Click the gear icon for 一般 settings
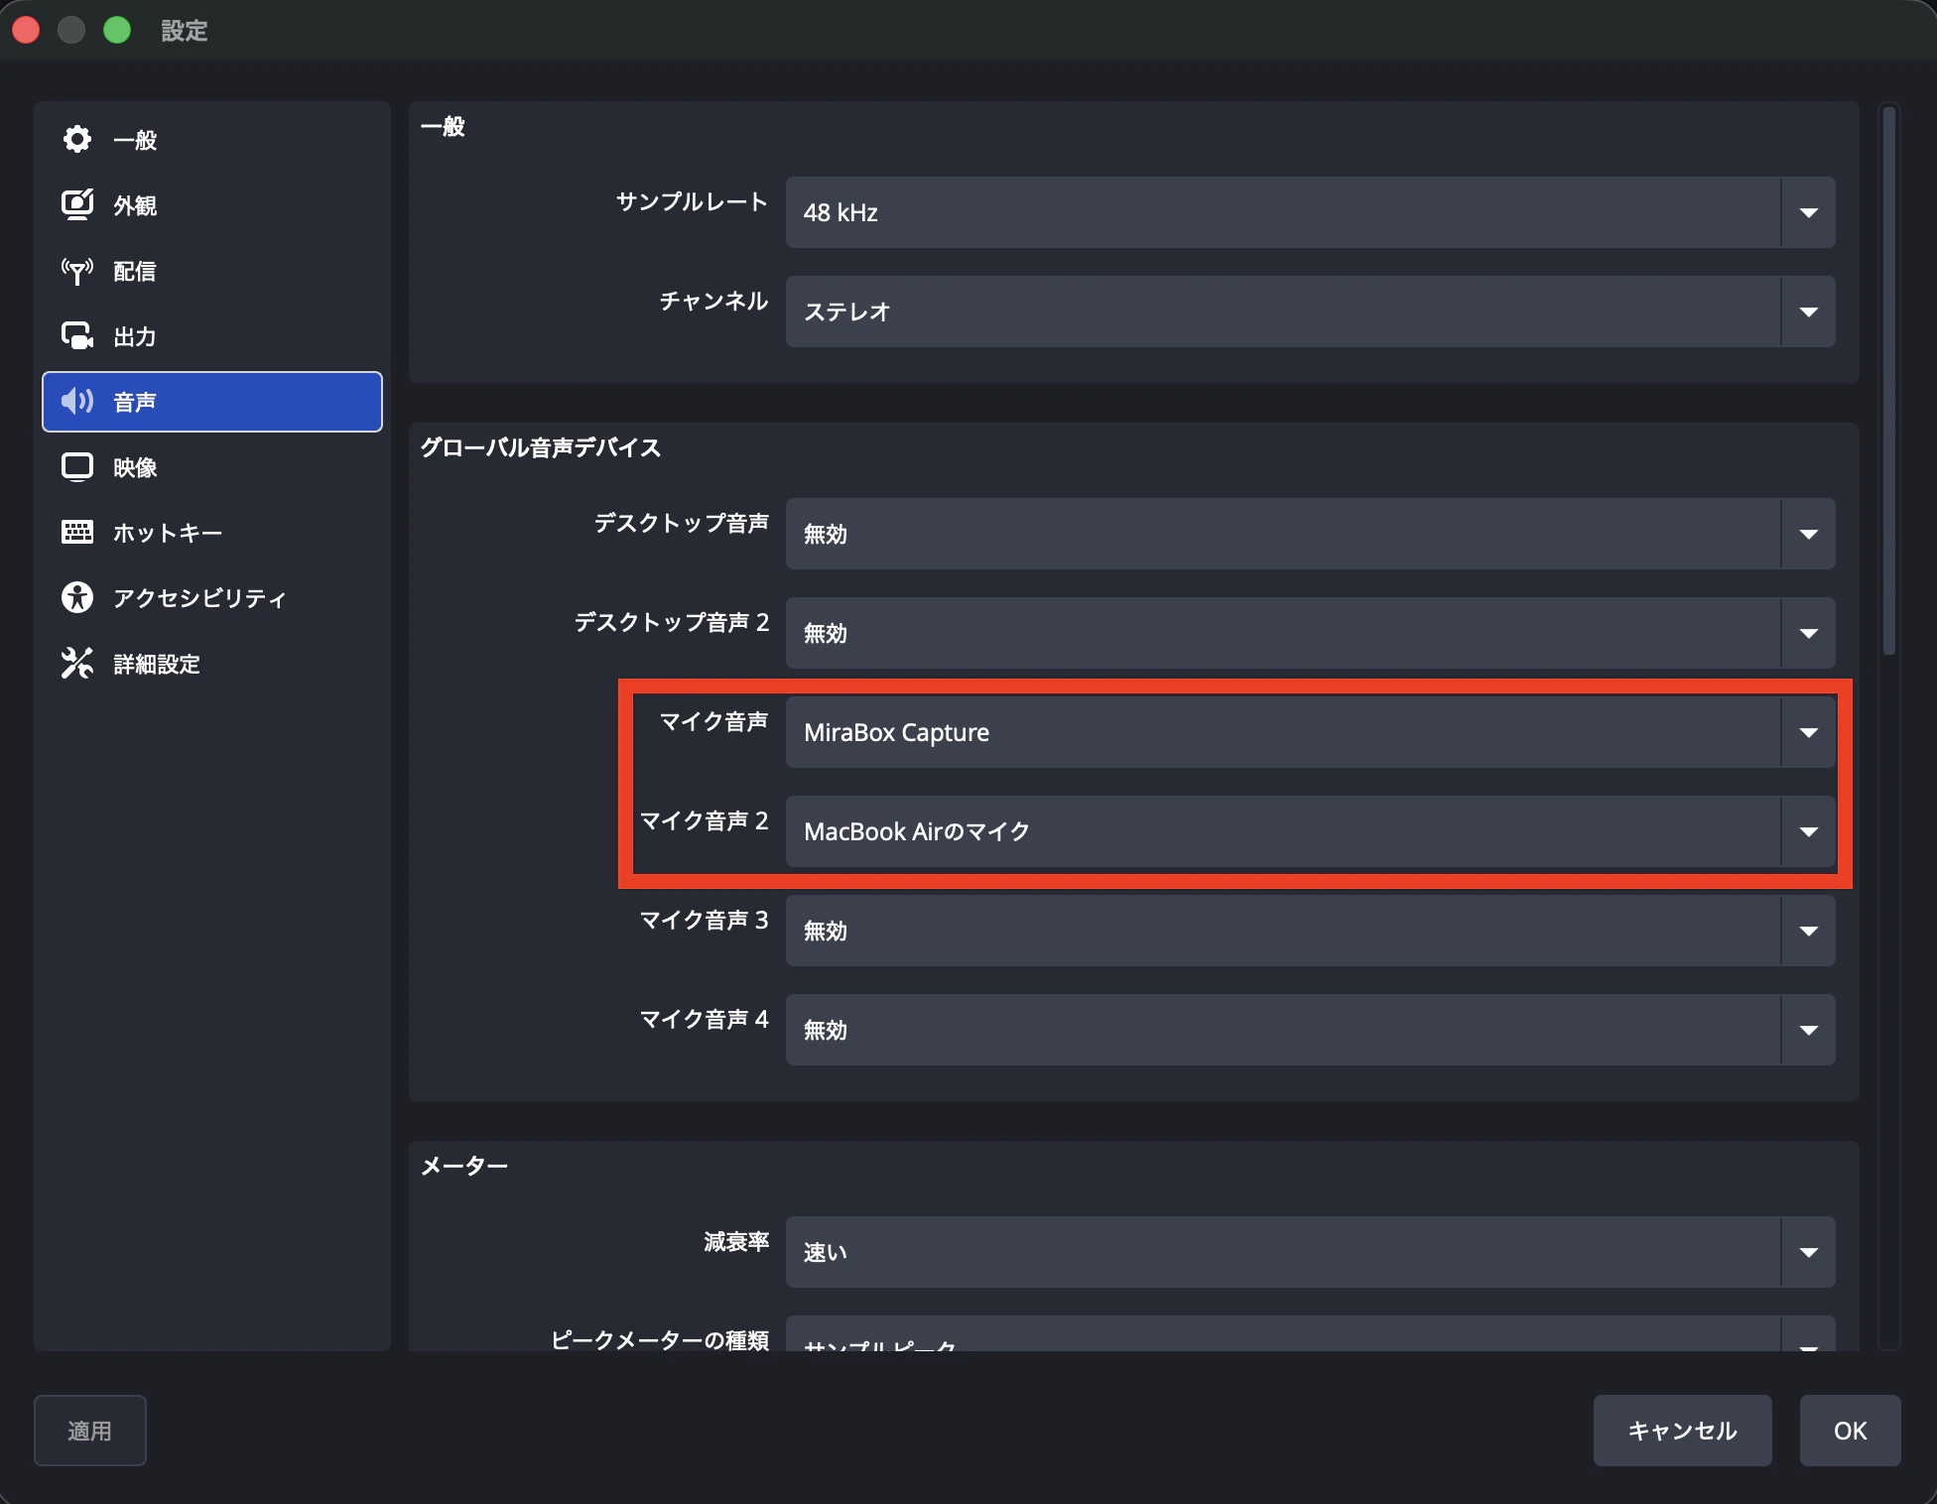Screen dimensions: 1937x1504 pos(77,139)
